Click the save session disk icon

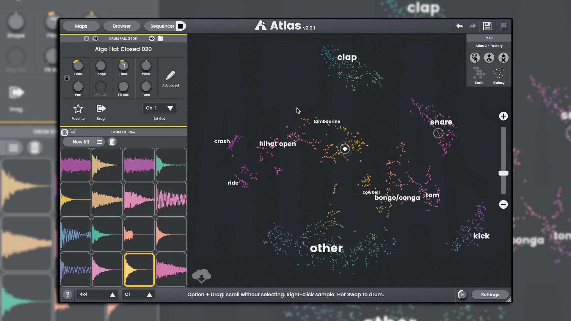tap(487, 26)
